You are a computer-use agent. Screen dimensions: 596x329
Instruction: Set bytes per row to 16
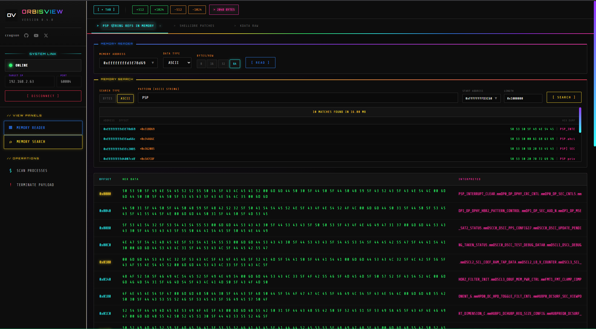point(212,64)
